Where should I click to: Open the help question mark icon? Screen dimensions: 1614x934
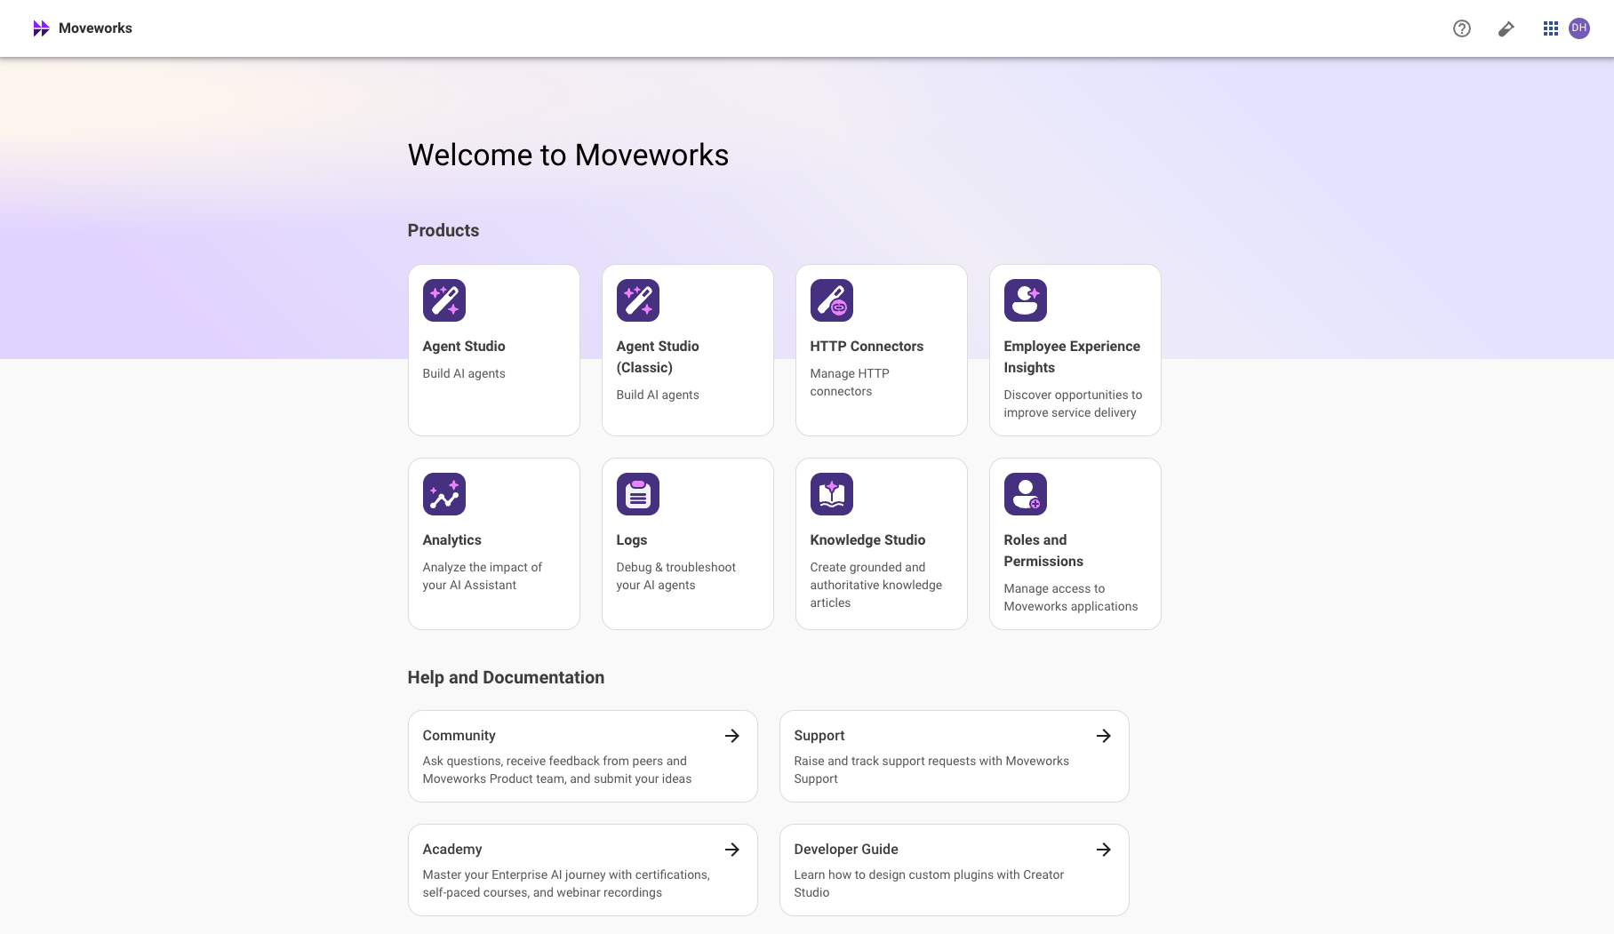pyautogui.click(x=1462, y=28)
